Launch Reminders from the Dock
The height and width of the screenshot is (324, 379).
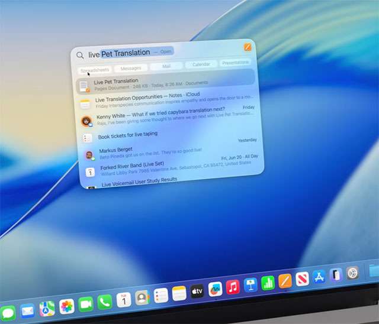[x=160, y=295]
